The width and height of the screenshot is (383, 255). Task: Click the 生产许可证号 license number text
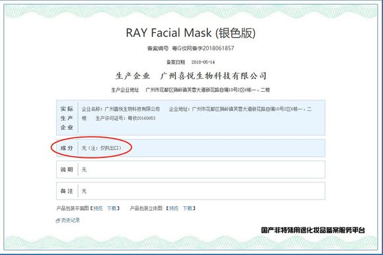pos(125,118)
